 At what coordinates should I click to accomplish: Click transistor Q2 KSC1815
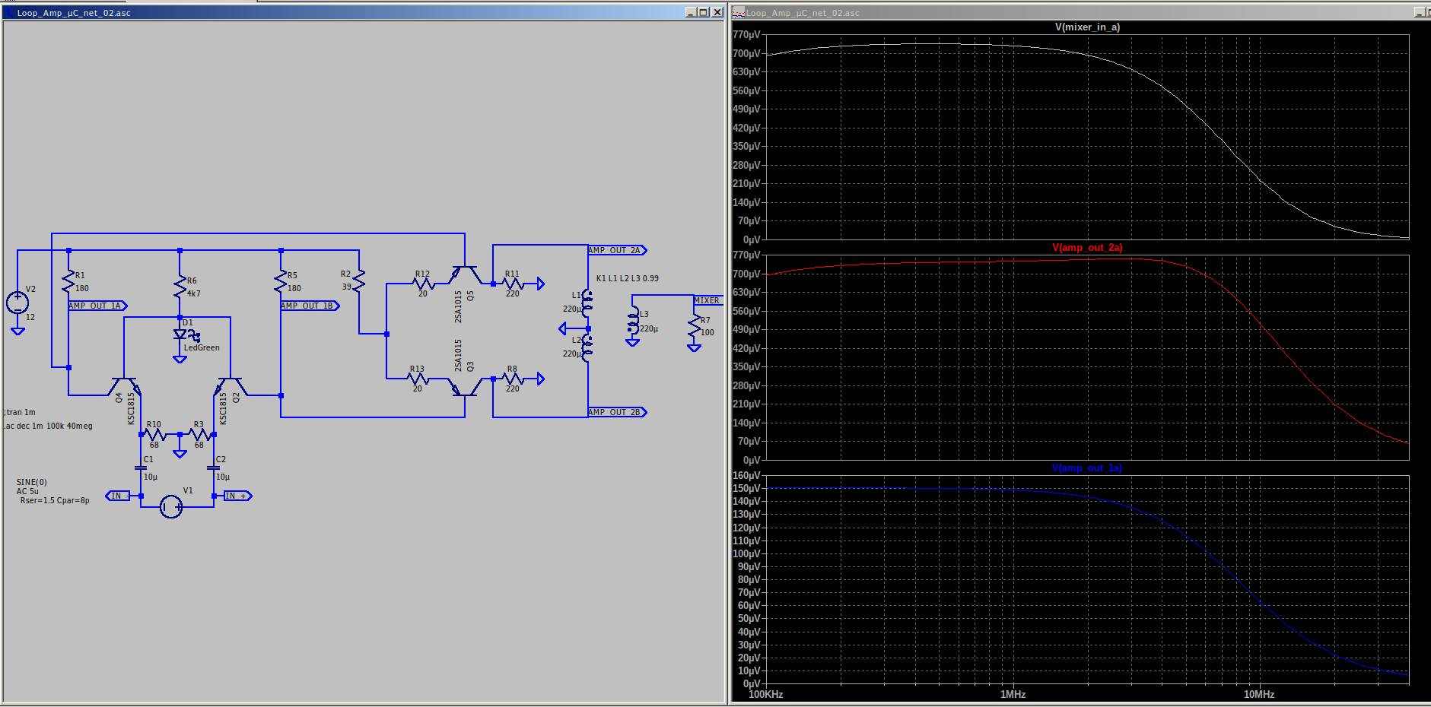tap(231, 386)
